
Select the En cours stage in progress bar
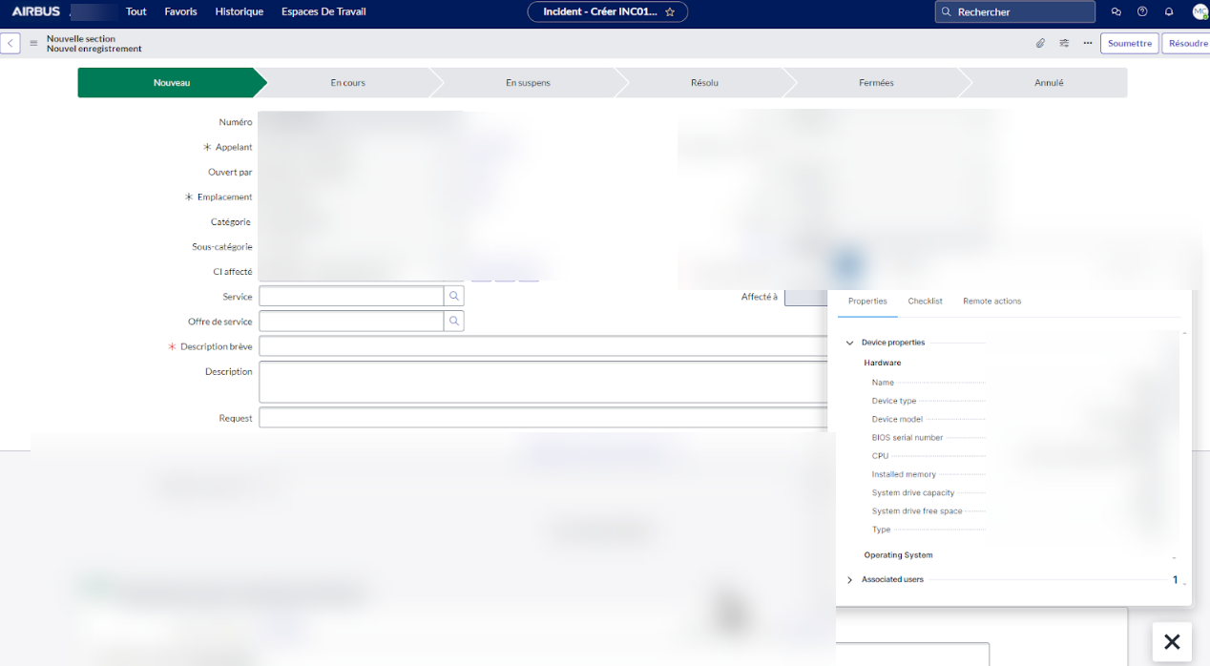pos(347,83)
